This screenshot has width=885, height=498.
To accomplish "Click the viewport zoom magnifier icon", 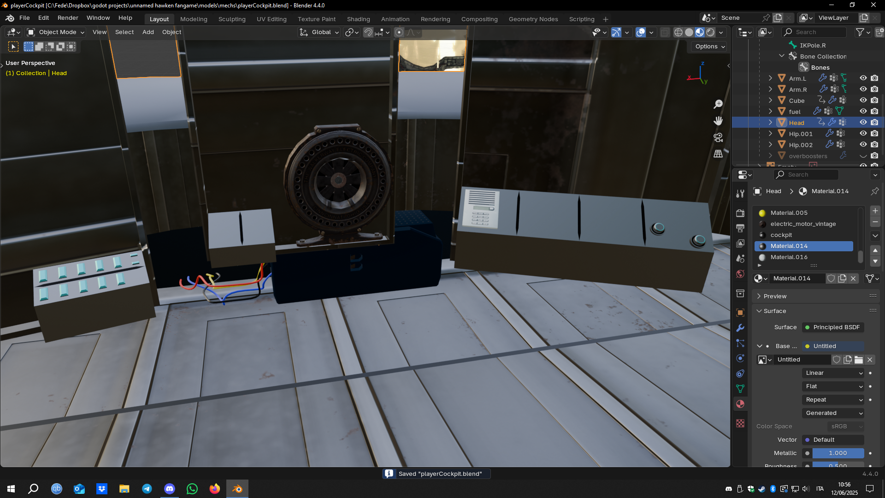I will [718, 104].
